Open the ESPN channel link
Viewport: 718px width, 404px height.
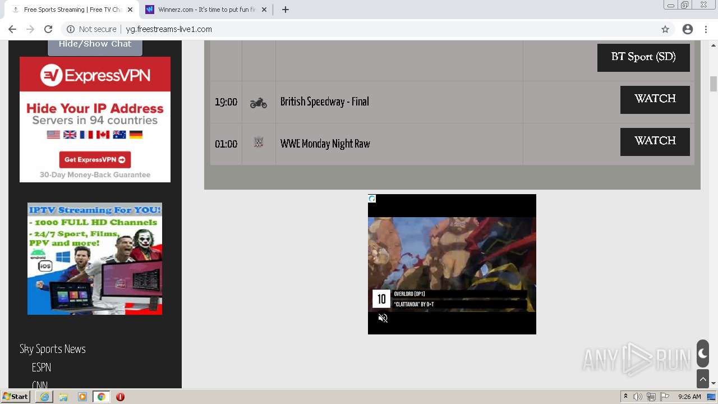tap(42, 368)
